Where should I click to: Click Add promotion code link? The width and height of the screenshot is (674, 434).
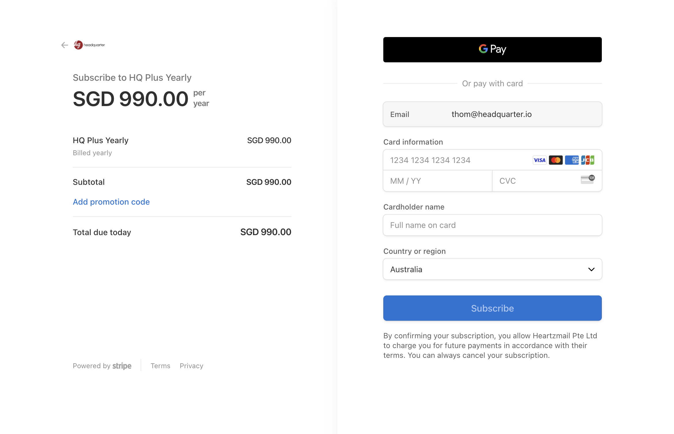point(111,202)
